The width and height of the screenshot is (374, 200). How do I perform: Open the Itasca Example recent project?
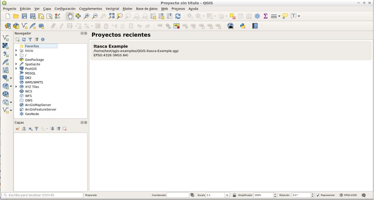[231, 51]
